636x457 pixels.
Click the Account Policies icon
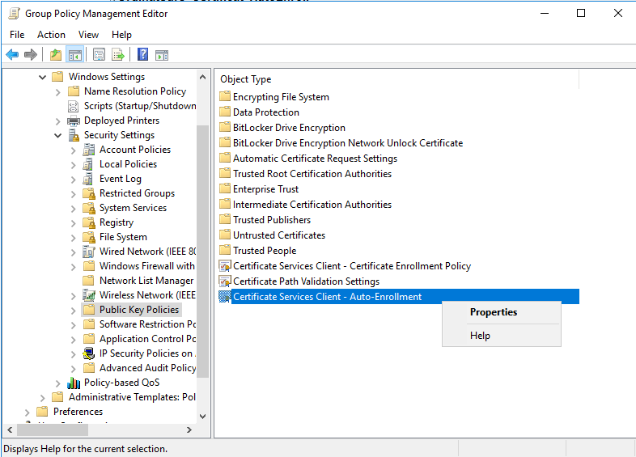point(88,150)
